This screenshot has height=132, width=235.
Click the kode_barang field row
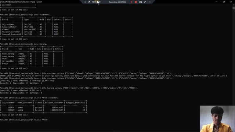point(31,54)
